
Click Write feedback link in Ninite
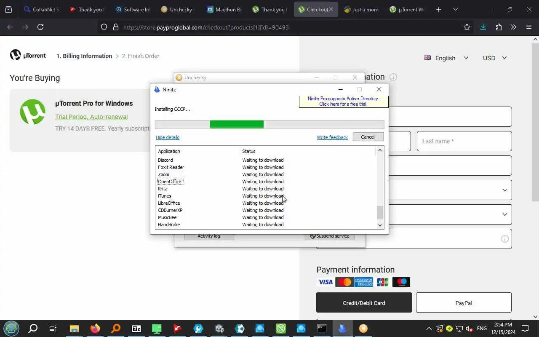click(x=332, y=137)
